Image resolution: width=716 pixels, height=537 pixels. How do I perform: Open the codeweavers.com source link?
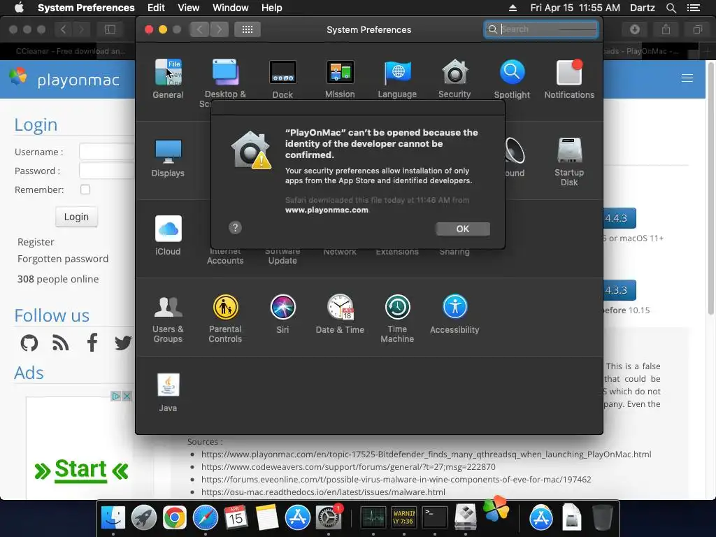pyautogui.click(x=348, y=466)
